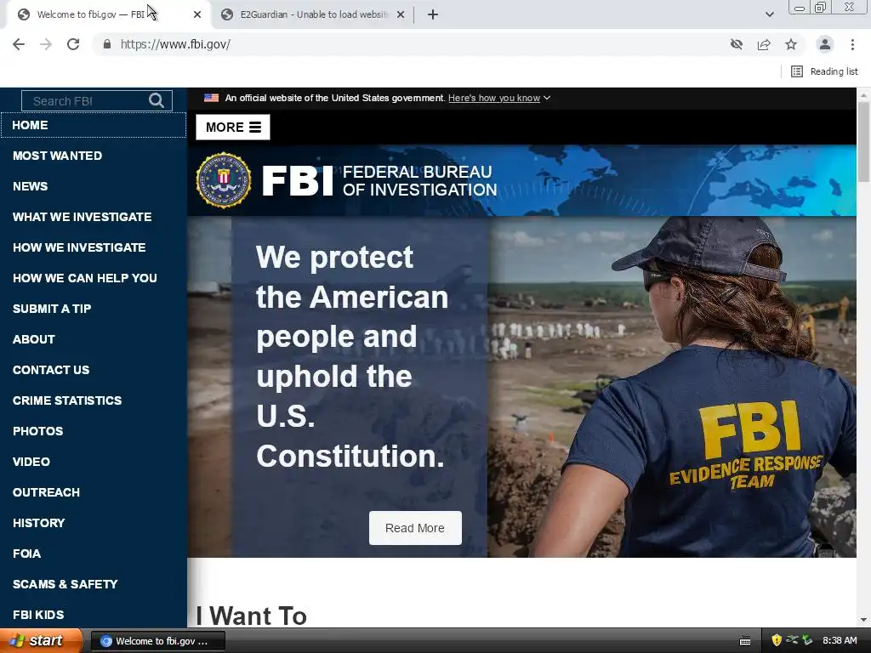The height and width of the screenshot is (653, 871).
Task: Click the Read More button
Action: pyautogui.click(x=415, y=528)
